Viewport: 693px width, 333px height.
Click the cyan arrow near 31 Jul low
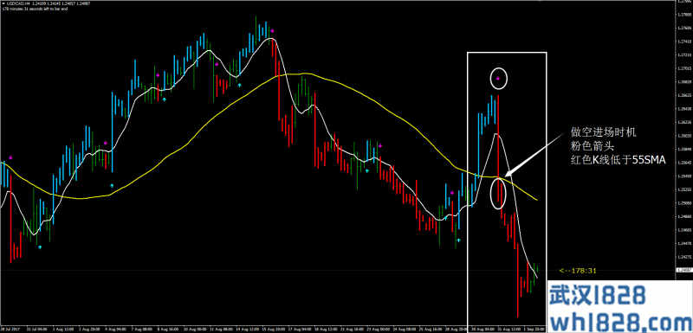click(x=40, y=247)
